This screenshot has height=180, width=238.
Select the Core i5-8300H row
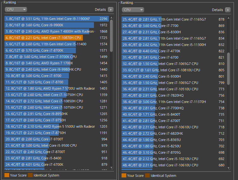click(174, 32)
